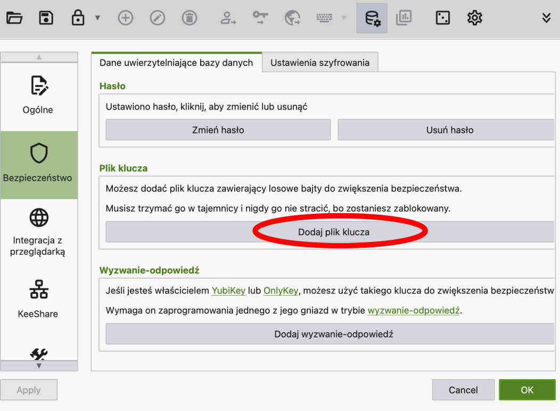Select Dane uwierzytelniające bazy danych tab
The image size is (560, 411).
[x=176, y=63]
